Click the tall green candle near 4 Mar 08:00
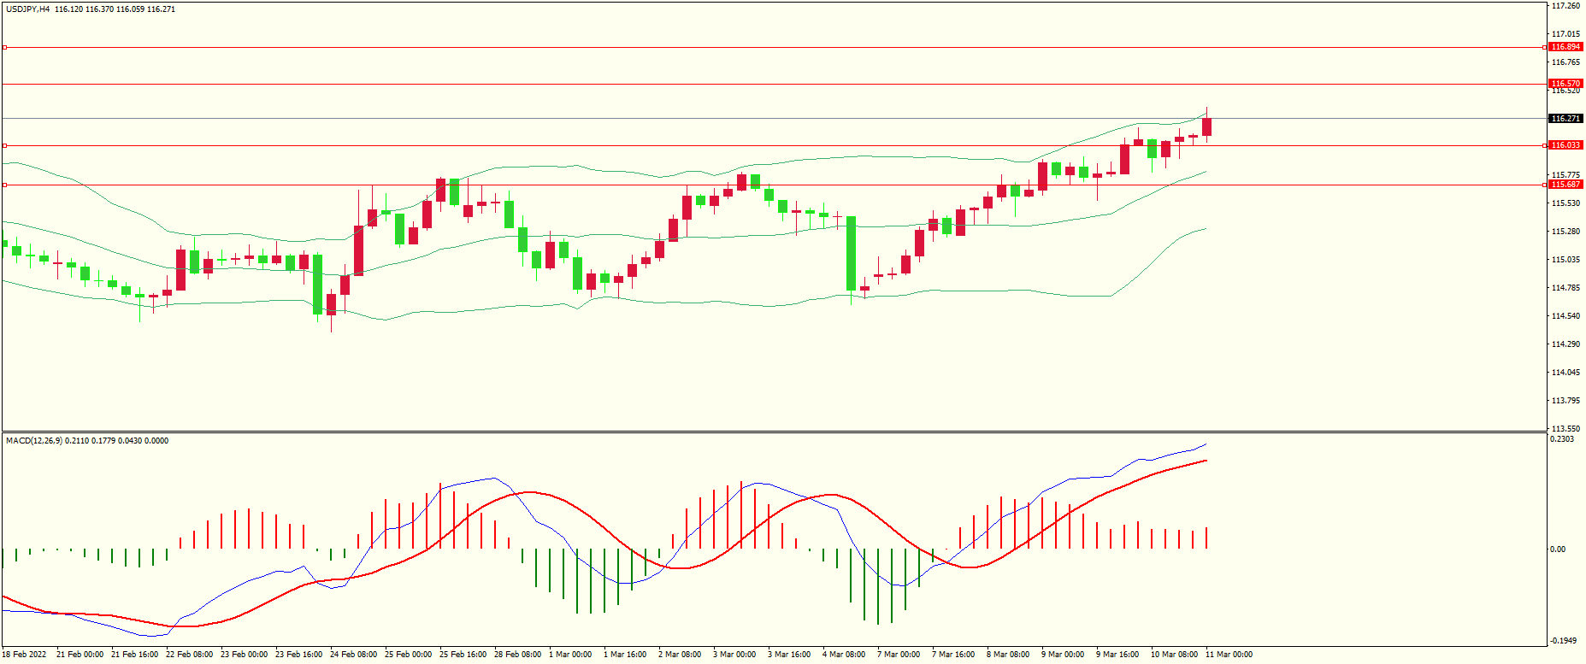The width and height of the screenshot is (1586, 664). coord(851,253)
